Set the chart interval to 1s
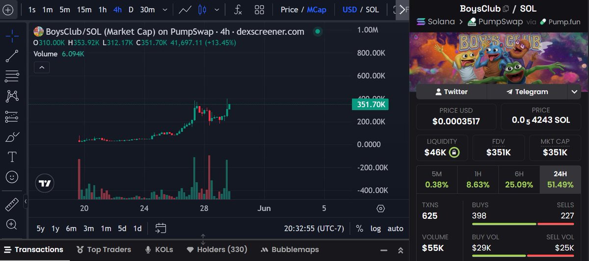Screen dimensions: 589x261 click(x=32, y=9)
